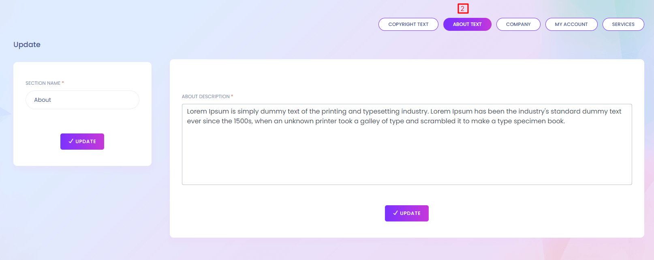Screen dimensions: 654x260
Task: Click the Section Name label
Action: pyautogui.click(x=43, y=83)
